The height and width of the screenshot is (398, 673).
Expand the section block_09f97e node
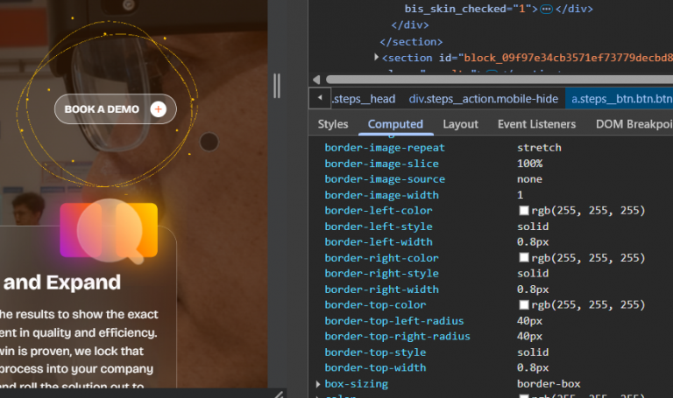377,57
